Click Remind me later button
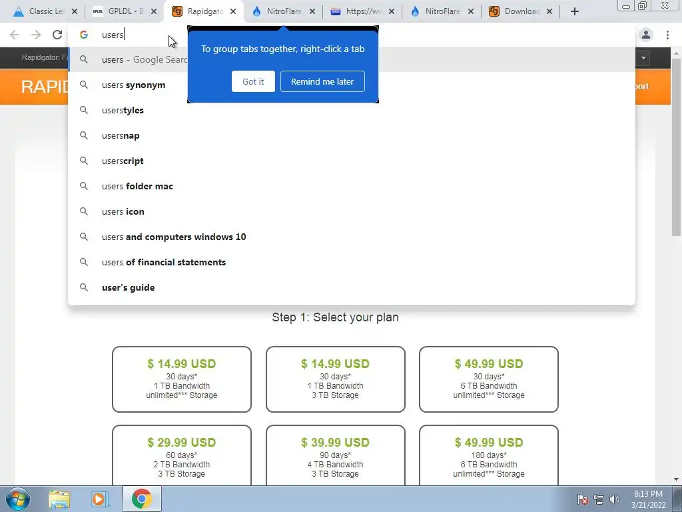This screenshot has height=512, width=682. pyautogui.click(x=322, y=81)
